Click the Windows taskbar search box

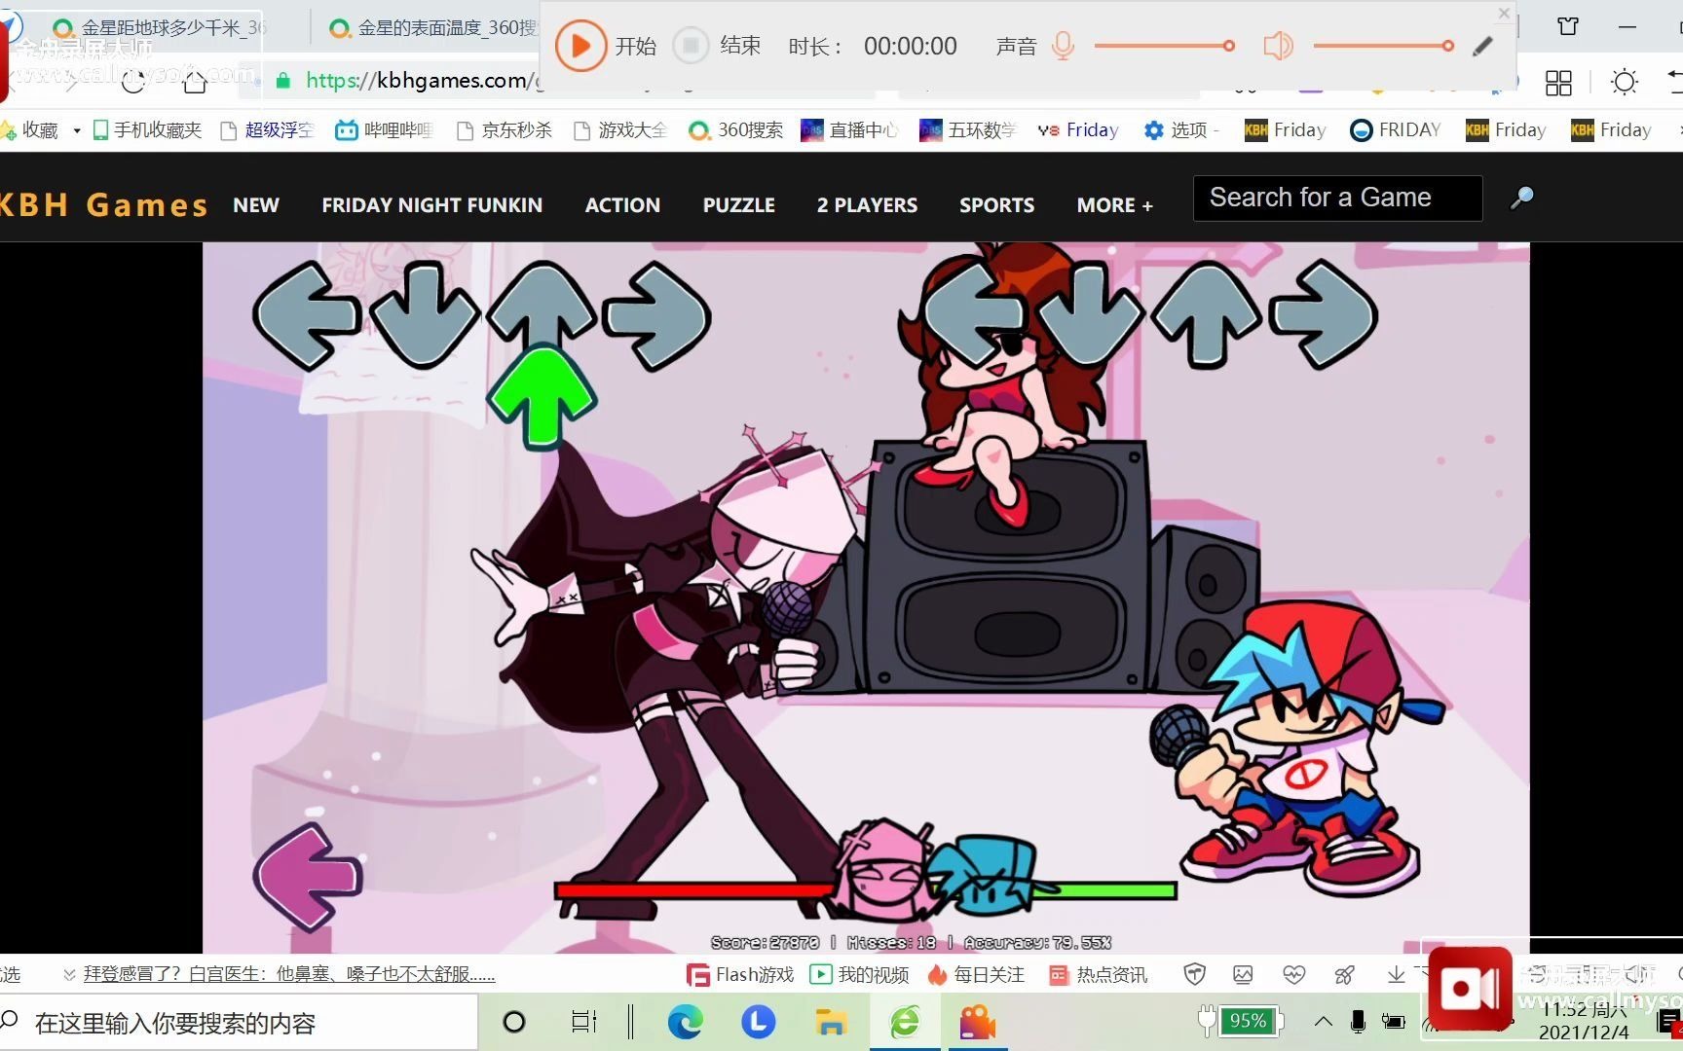(239, 1023)
